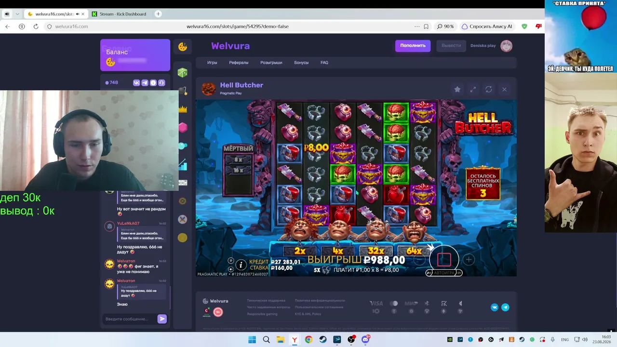Open the Розыгрыши menu item

271,63
